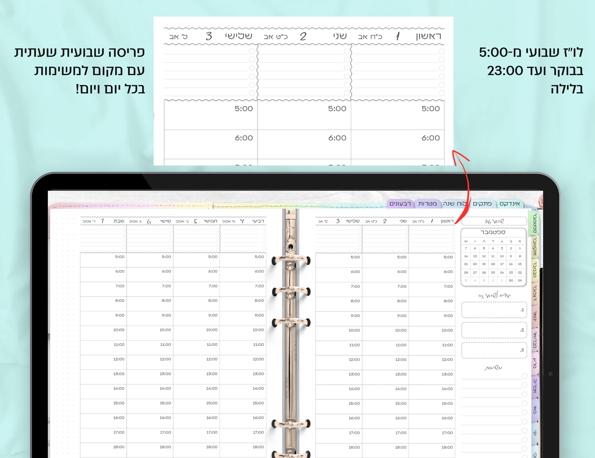Open the ספטמבר mini calendar title
Viewport: 595px width, 458px height.
493,232
